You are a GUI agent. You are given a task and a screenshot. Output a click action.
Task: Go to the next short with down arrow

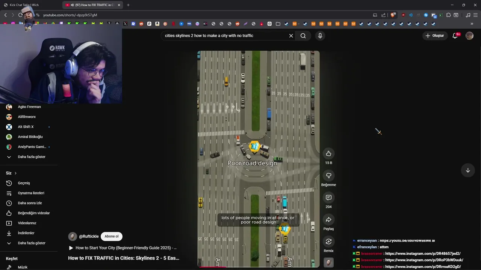pos(468,170)
